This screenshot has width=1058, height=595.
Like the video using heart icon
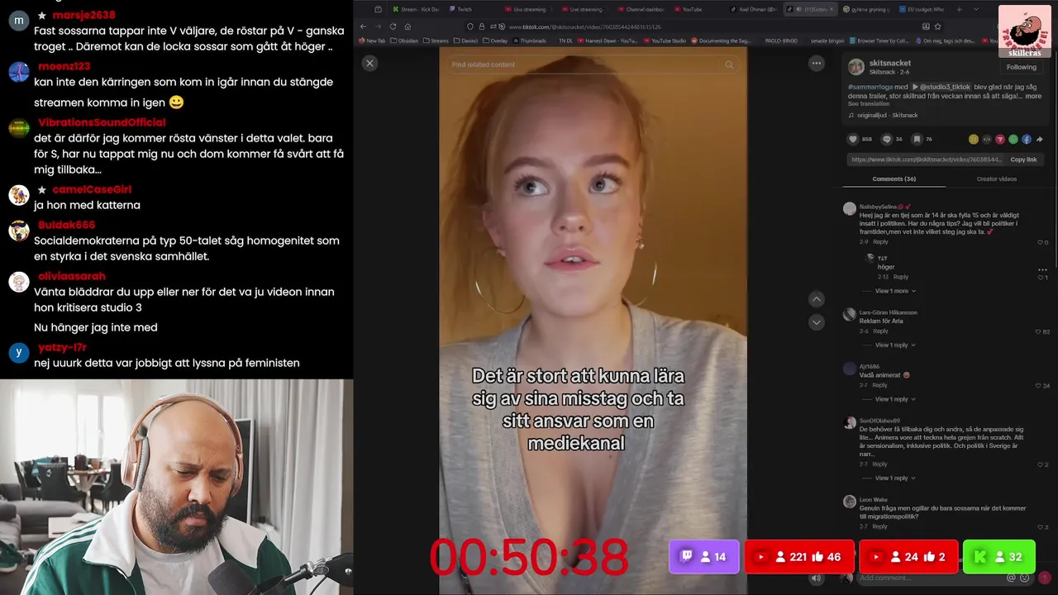[x=852, y=139]
